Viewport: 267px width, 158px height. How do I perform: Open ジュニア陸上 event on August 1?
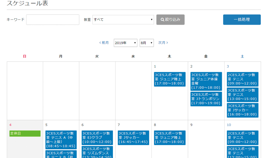click(x=170, y=79)
